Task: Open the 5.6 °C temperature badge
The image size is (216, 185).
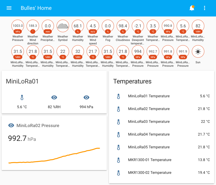Action: (x=183, y=27)
